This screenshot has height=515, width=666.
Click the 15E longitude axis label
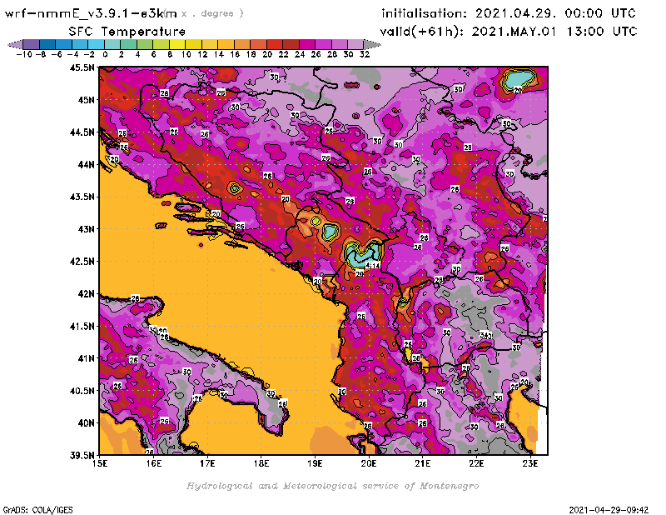click(100, 463)
